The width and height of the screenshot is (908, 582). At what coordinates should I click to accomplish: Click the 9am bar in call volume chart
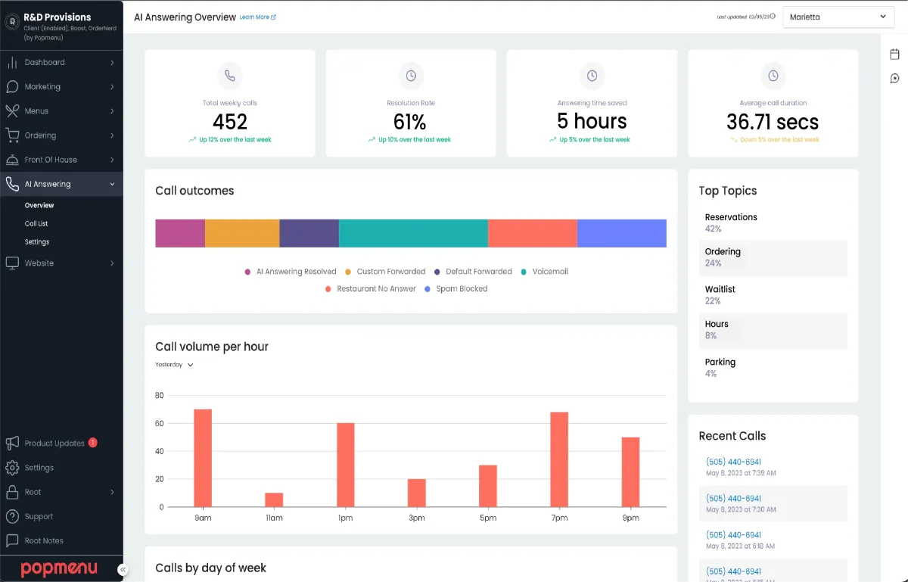203,458
